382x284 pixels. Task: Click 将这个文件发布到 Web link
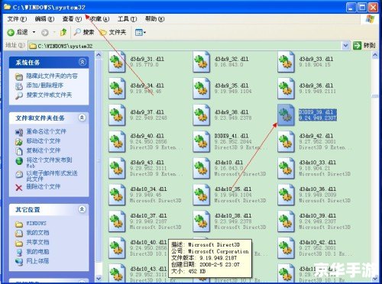pos(49,163)
